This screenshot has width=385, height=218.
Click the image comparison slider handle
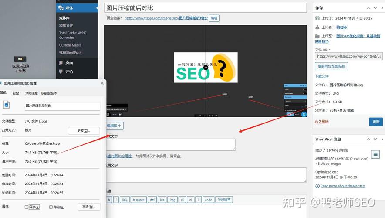pyautogui.click(x=206, y=67)
